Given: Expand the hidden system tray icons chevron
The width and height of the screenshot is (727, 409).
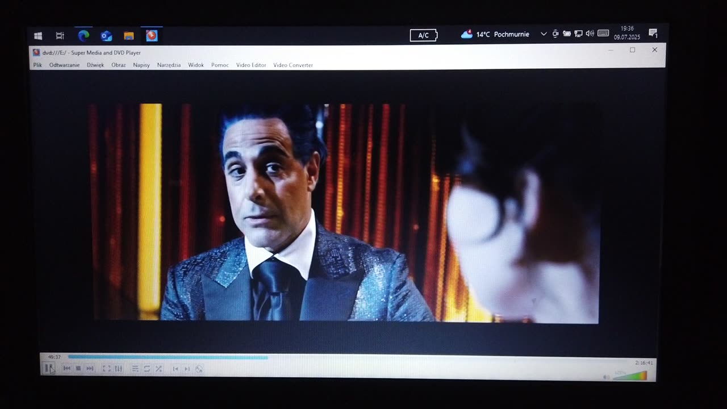Looking at the screenshot, I should pos(544,34).
